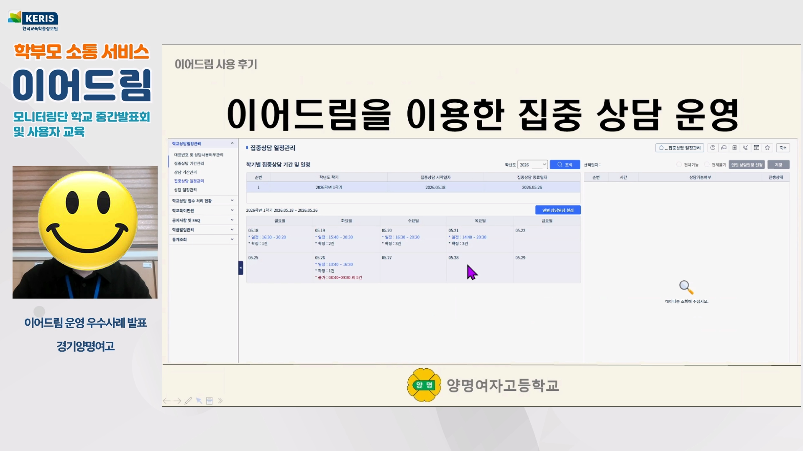This screenshot has width=803, height=451.
Task: Open the video guide play icon
Action: 756,148
